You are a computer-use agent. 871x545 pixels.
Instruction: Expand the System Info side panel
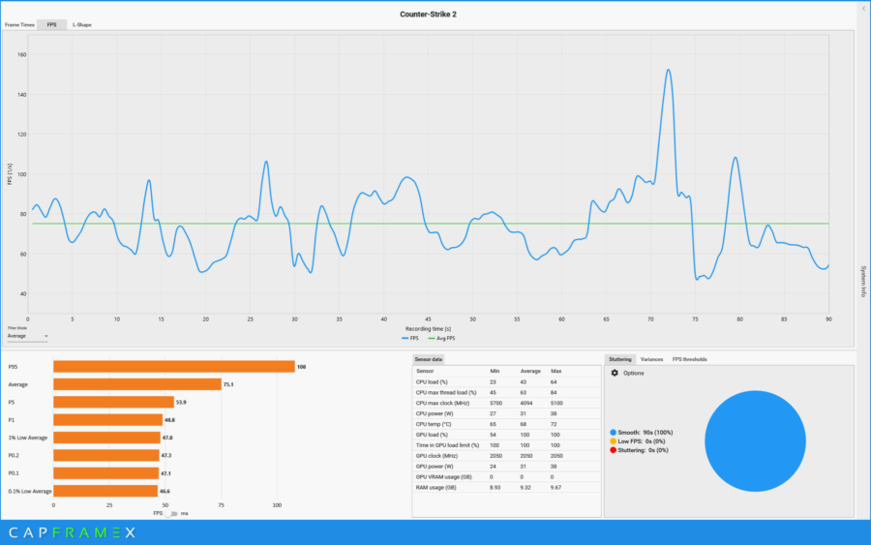[x=864, y=282]
